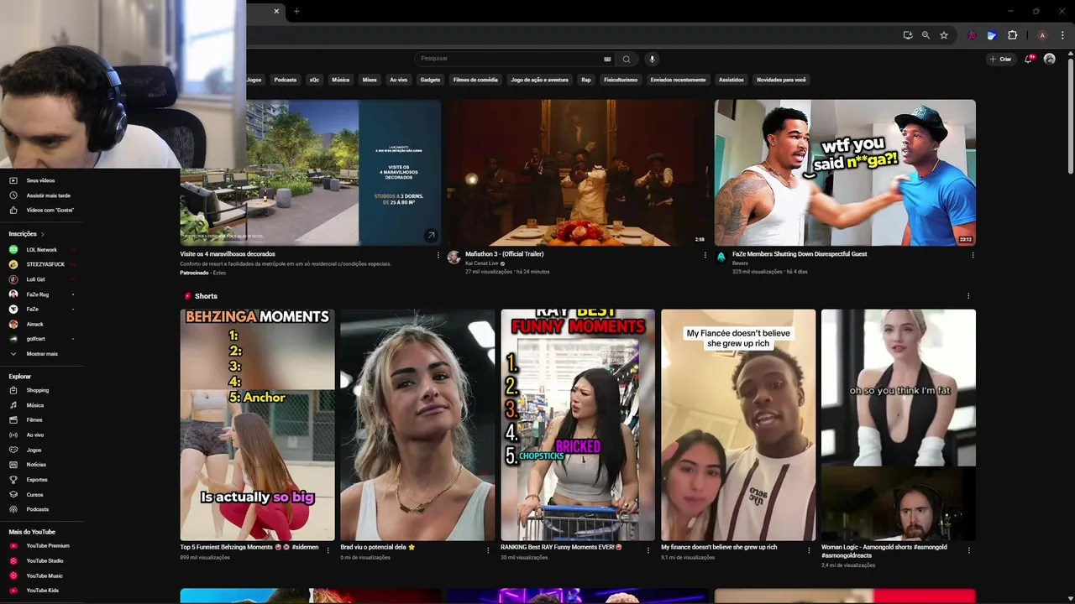This screenshot has height=604, width=1075.
Task: Play Mafiathon 3 Official Trailer thumbnail
Action: [578, 173]
